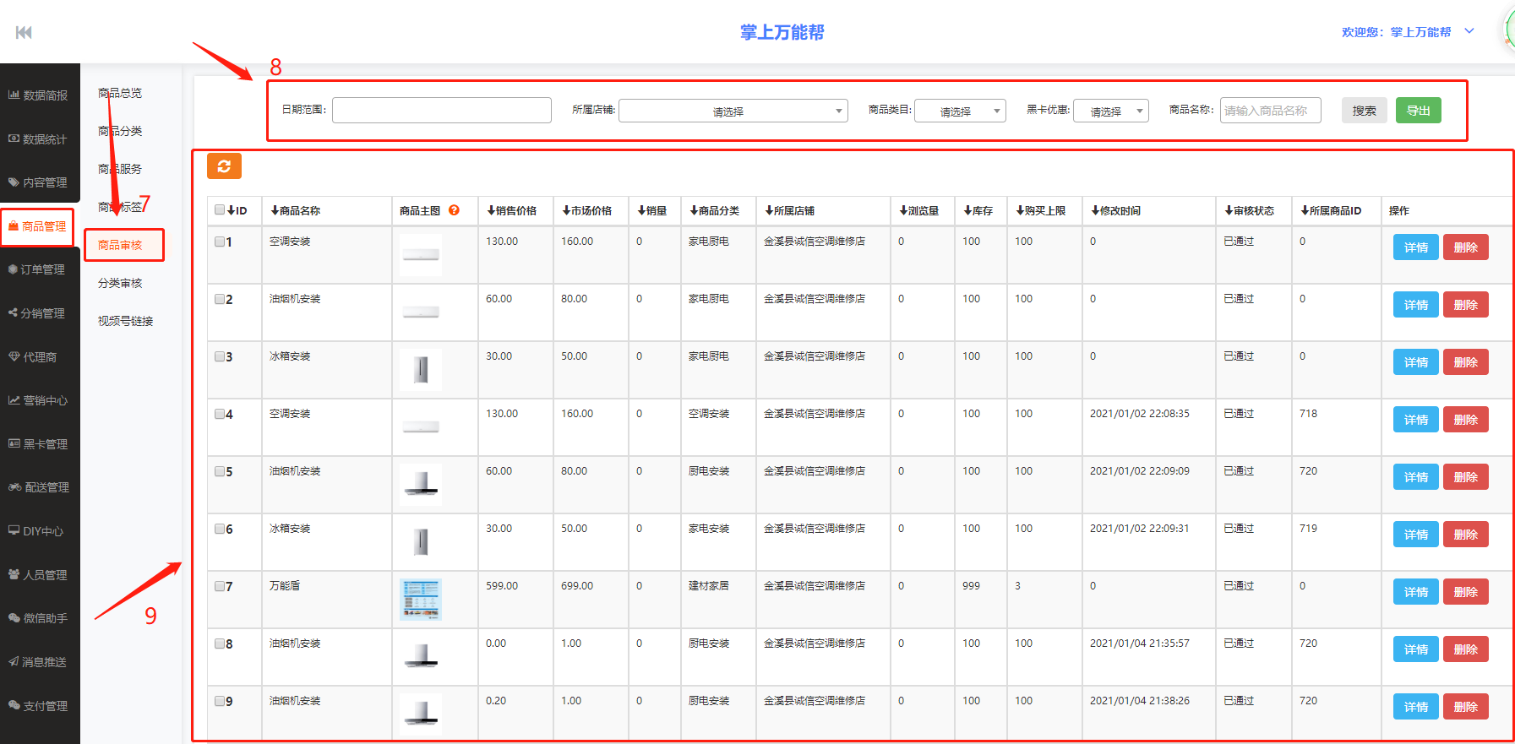Sort table by 销售价格 column arrow
Image resolution: width=1515 pixels, height=744 pixels.
[x=491, y=210]
